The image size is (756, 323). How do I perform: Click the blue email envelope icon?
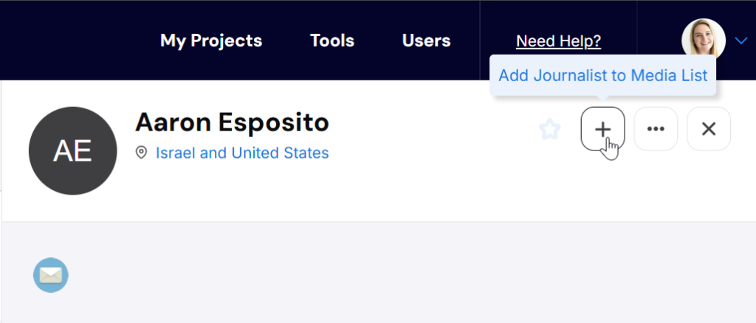[x=51, y=275]
